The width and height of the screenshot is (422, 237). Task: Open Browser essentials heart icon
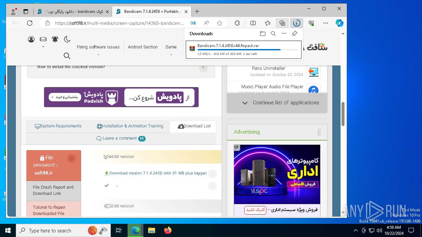[311, 23]
